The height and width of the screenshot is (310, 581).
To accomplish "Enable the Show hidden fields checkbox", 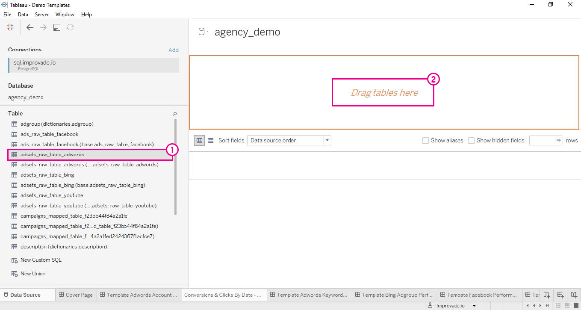I will click(471, 140).
